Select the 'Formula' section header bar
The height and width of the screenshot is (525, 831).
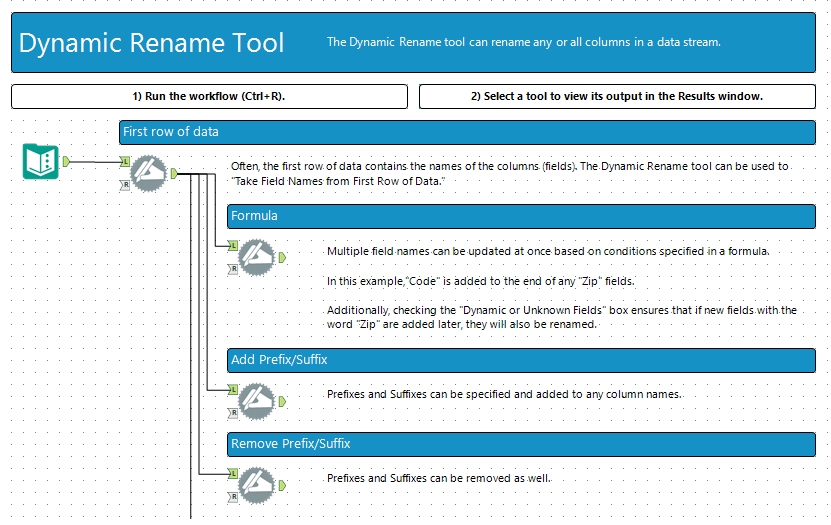click(x=521, y=216)
